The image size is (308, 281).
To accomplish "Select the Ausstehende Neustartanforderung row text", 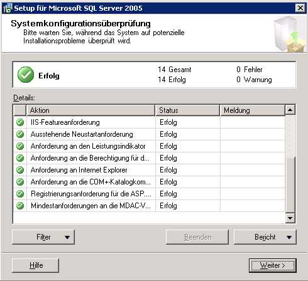I will tap(82, 134).
